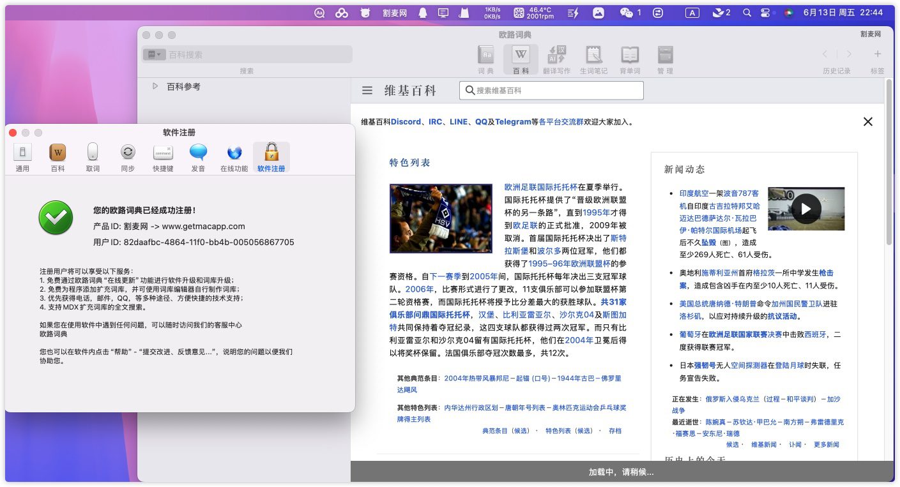Open the 内华达州行政区划 link
The height and width of the screenshot is (487, 900).
coord(471,408)
